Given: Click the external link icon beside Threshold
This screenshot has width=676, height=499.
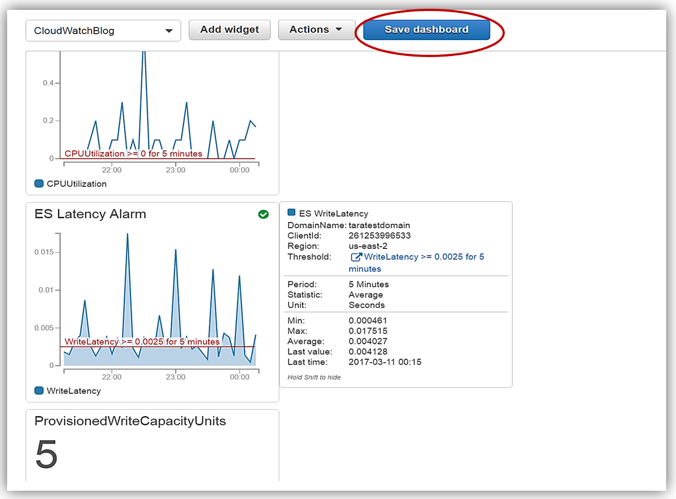Looking at the screenshot, I should (x=356, y=257).
